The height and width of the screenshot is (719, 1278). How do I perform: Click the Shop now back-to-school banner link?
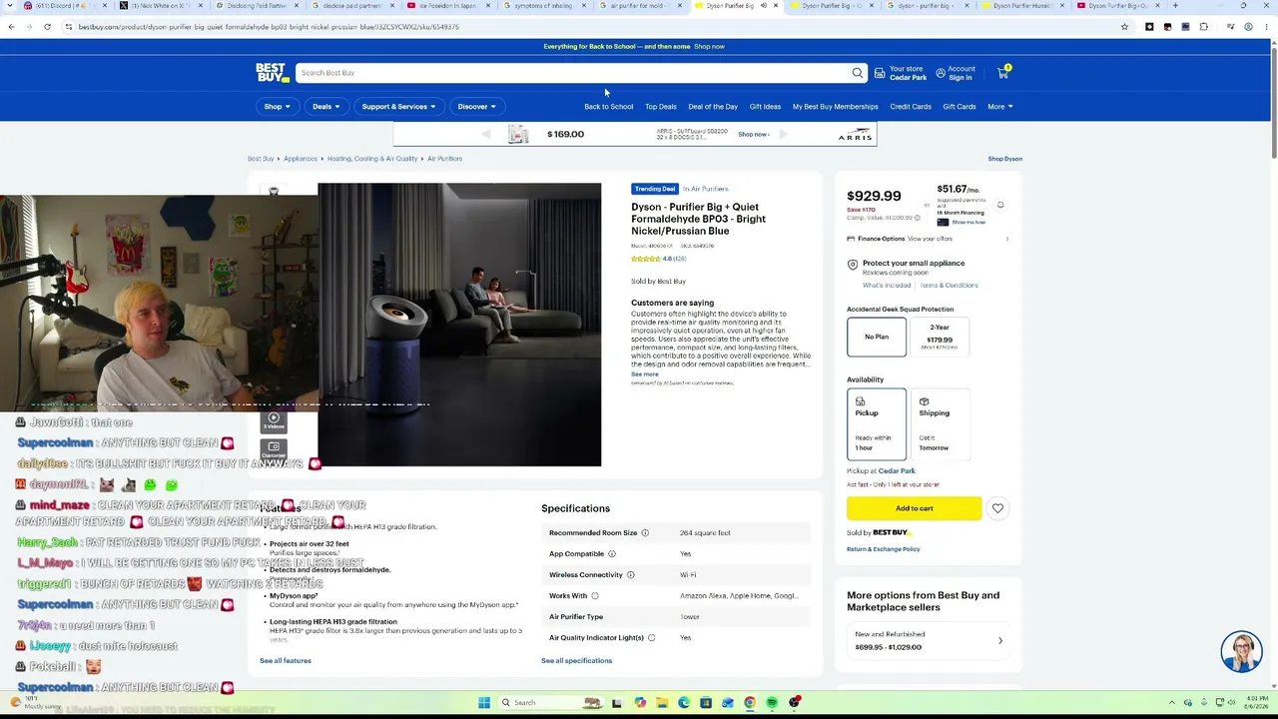coord(710,47)
